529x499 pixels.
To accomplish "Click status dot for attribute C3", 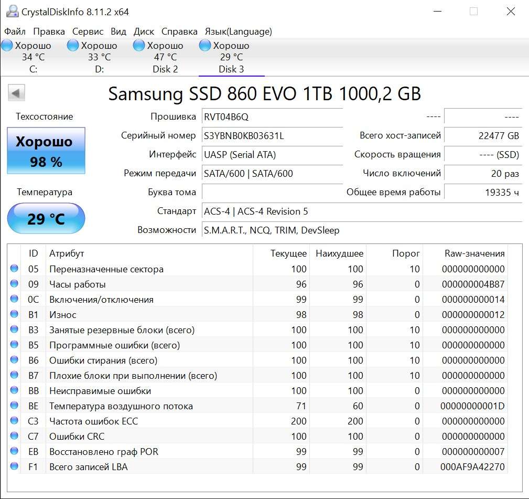I will 14,420.
